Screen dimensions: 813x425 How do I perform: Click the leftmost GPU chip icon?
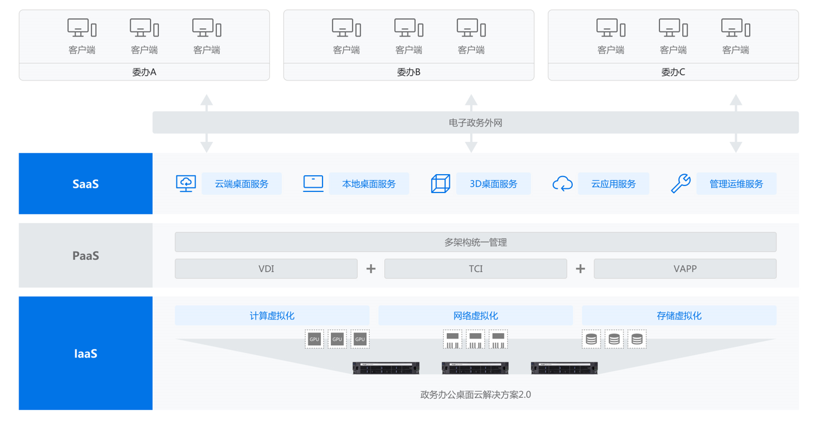(x=314, y=339)
